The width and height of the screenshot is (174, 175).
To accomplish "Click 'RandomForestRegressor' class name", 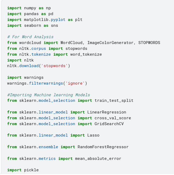I will (x=103, y=147).
